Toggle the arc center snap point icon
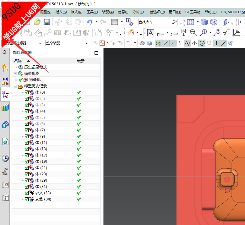Screen dimensions: 245x225 [x=202, y=43]
